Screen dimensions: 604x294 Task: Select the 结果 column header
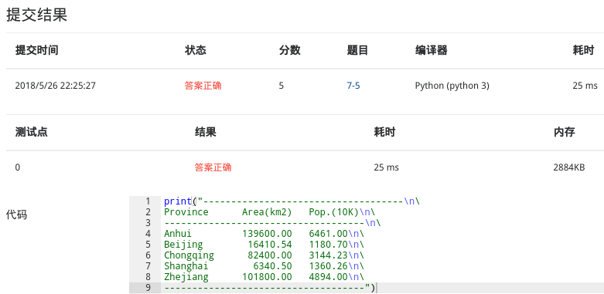[205, 132]
